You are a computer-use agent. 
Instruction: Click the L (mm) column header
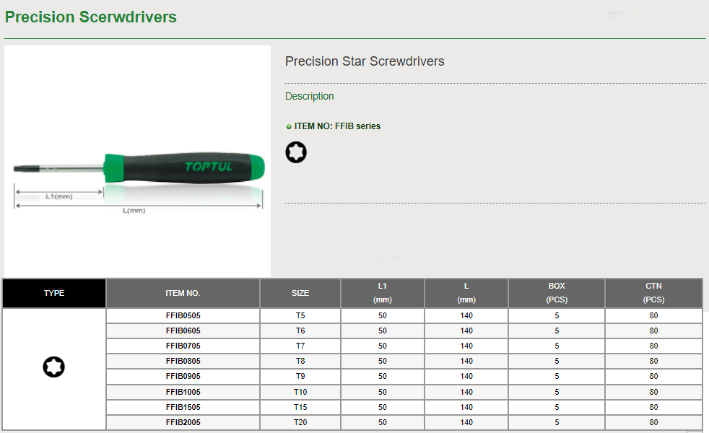pos(466,293)
